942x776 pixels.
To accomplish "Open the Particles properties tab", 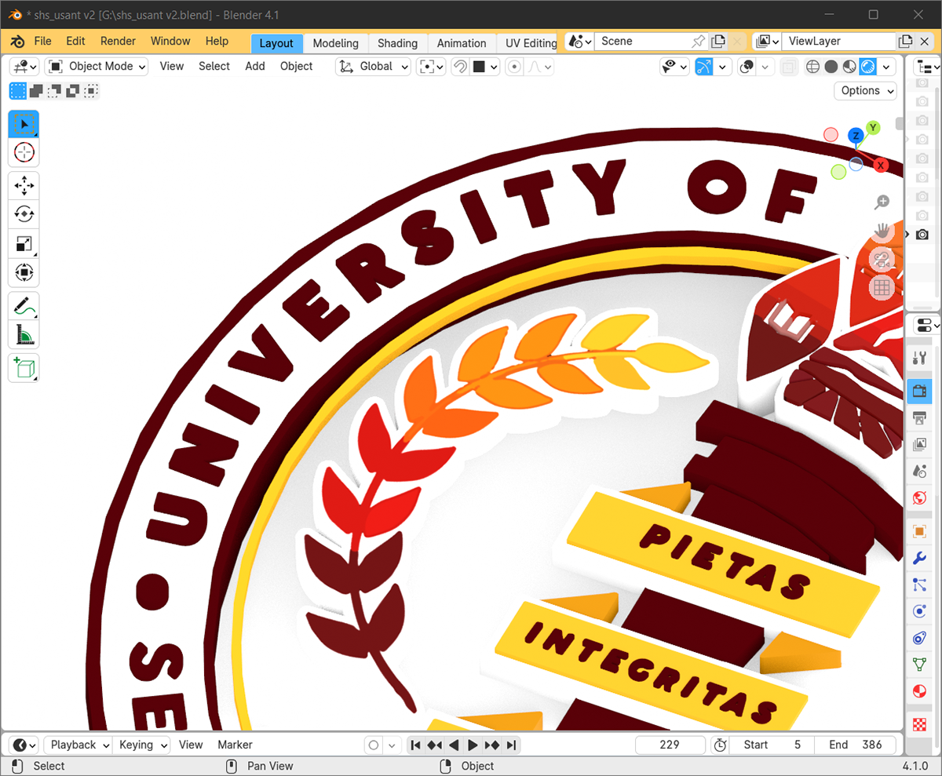I will pyautogui.click(x=919, y=585).
